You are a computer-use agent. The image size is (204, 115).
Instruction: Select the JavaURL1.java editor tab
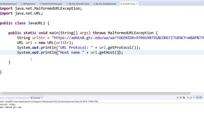click(x=129, y=4)
